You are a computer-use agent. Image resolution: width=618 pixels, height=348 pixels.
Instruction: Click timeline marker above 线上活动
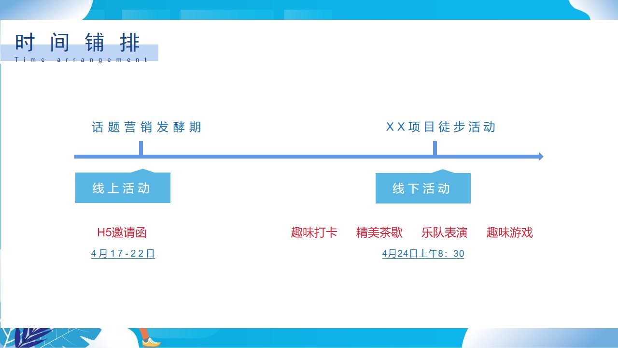point(141,148)
